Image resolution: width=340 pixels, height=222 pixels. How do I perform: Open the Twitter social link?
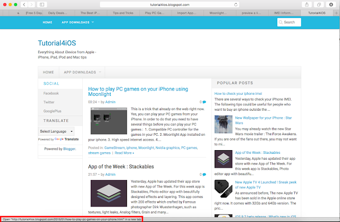pos(49,102)
